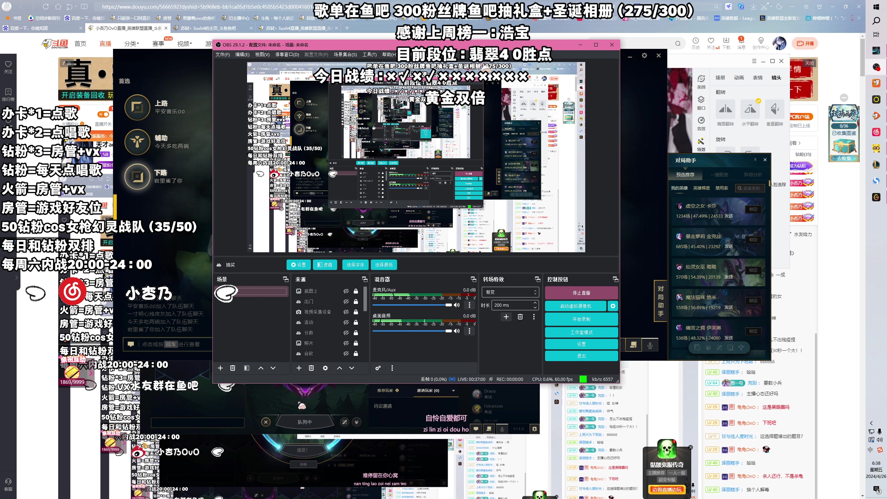Click 滤镜 button in source toolbar

(x=325, y=265)
